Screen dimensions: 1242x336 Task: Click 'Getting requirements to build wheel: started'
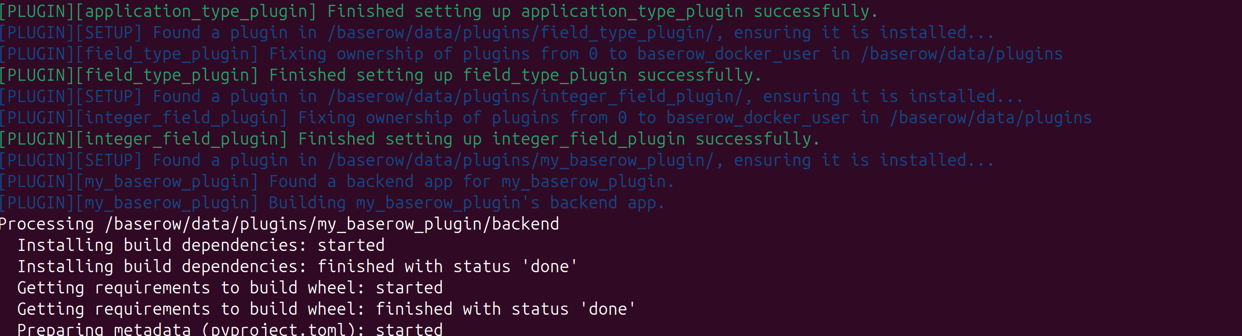click(230, 288)
